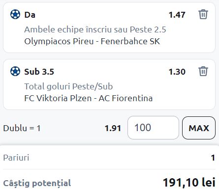The image size is (219, 191).
Task: Remove the Sub 3.5 selection with trash icon
Action: (203, 71)
